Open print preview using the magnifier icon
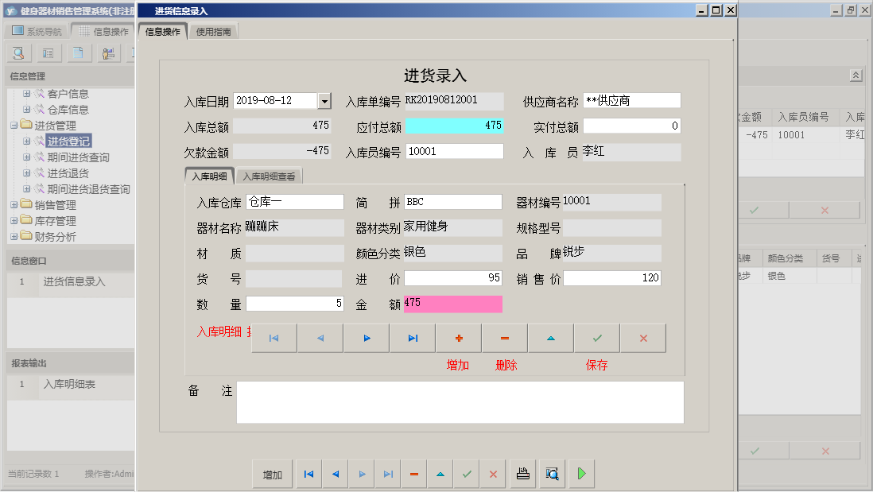 550,474
